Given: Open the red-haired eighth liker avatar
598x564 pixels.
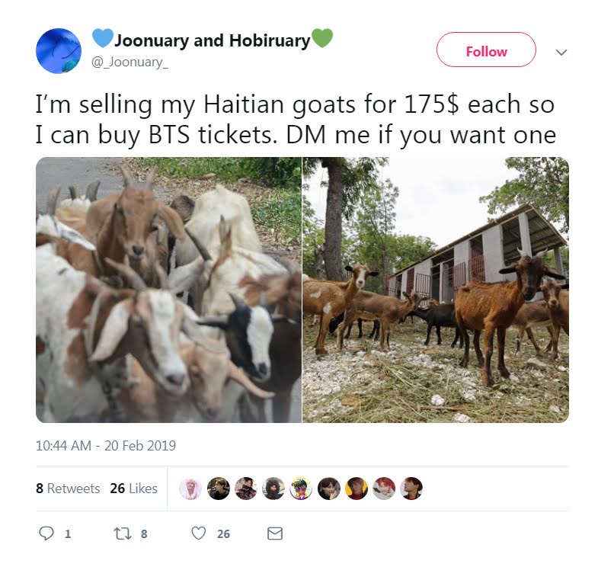Looking at the screenshot, I should pos(384,488).
